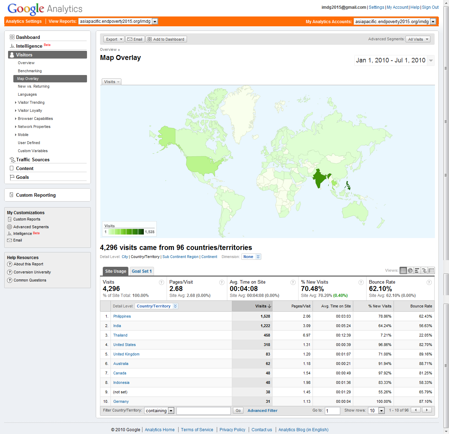Image resolution: width=449 pixels, height=434 pixels.
Task: Click the Bounce Rate help question mark
Action: pyautogui.click(x=429, y=282)
